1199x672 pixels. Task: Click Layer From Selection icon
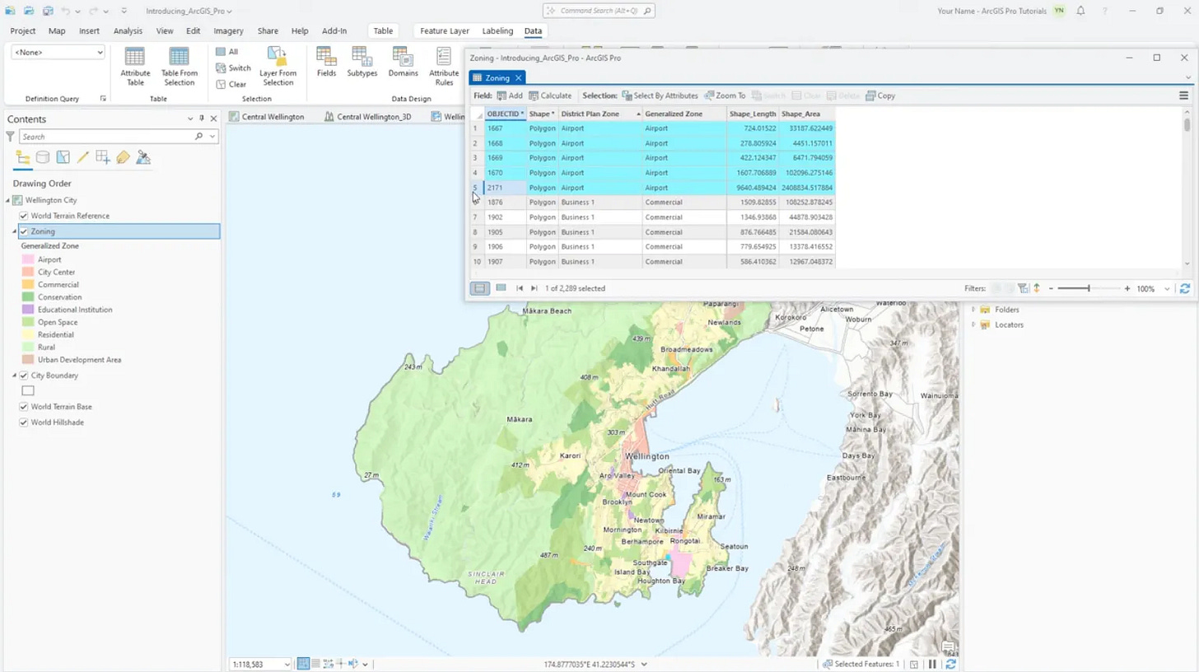[278, 66]
